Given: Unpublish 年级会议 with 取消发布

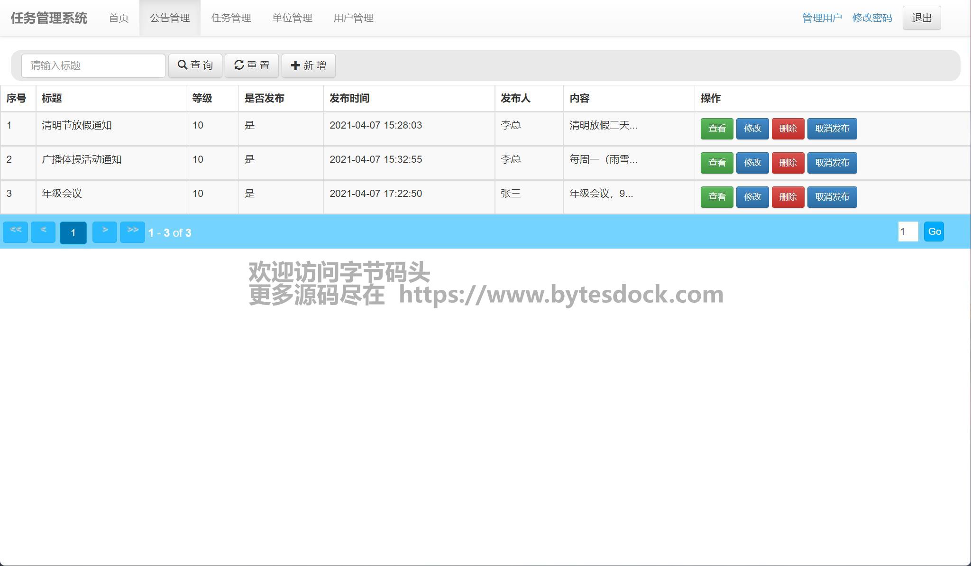Looking at the screenshot, I should click(832, 197).
